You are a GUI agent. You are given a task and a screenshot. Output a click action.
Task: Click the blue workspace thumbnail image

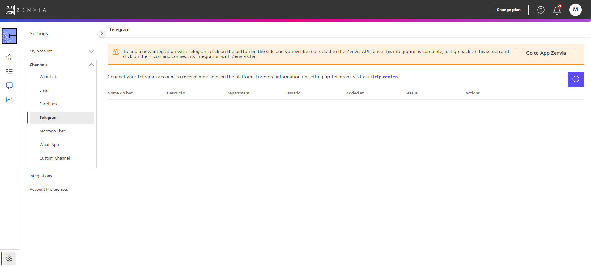coord(10,36)
